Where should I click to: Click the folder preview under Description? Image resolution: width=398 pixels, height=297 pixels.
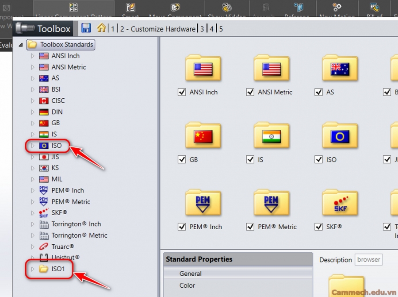(x=346, y=286)
